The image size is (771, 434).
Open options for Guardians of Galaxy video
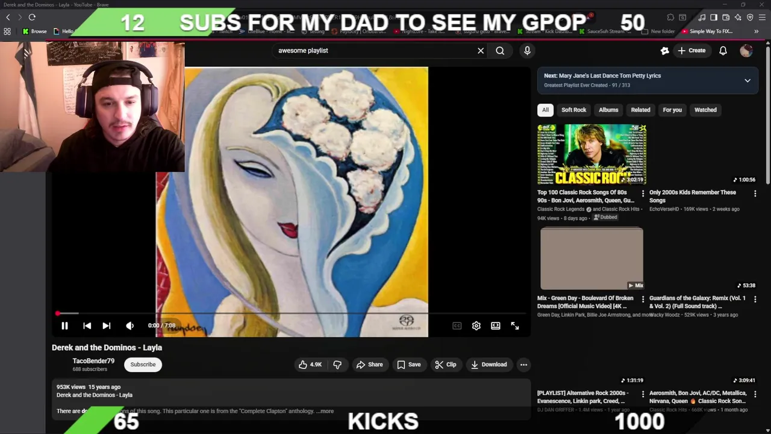755,299
